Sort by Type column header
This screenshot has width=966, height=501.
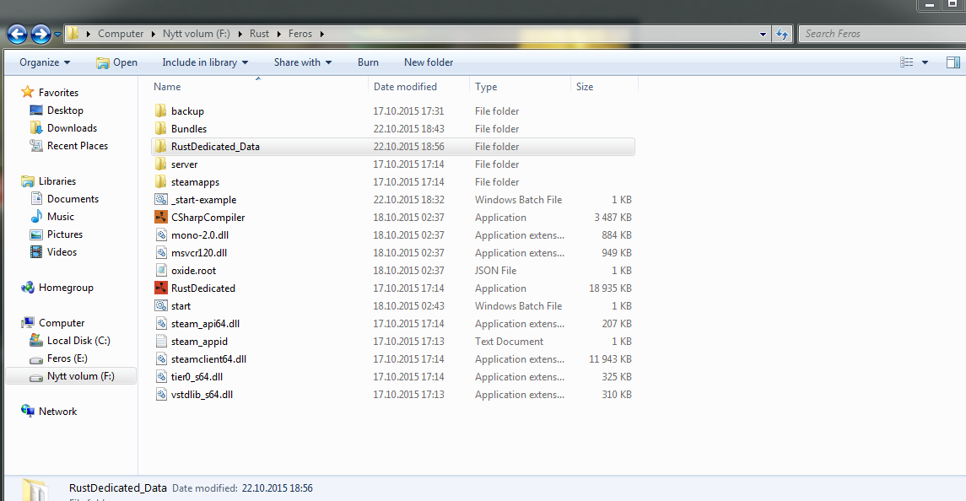coord(485,87)
